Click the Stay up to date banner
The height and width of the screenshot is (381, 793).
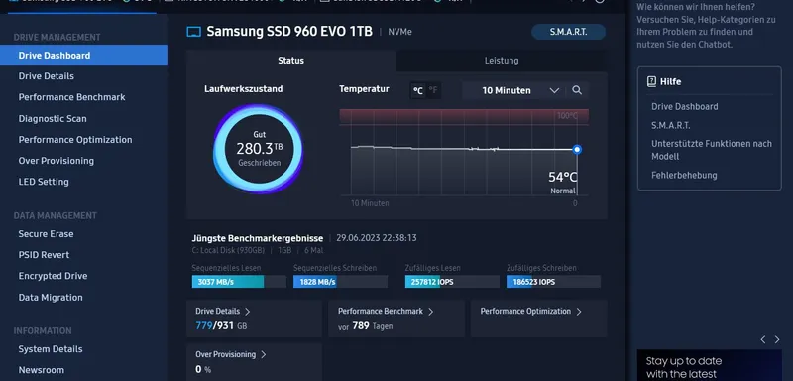[x=709, y=365]
